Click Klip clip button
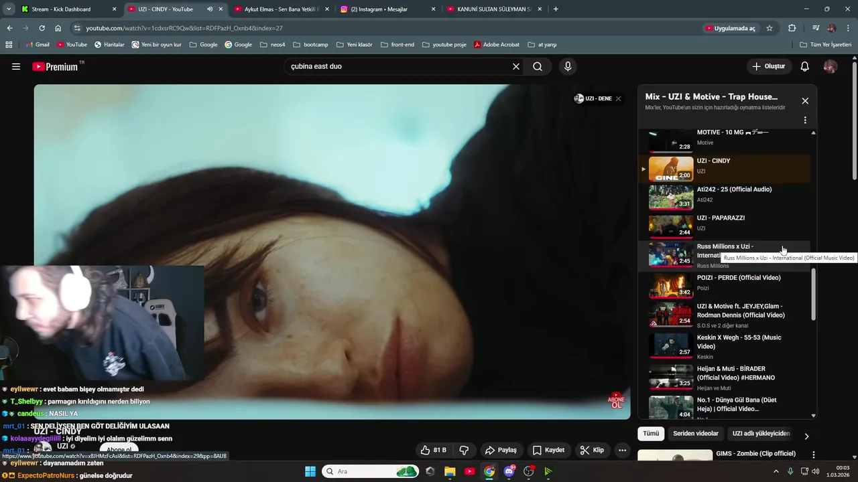The width and height of the screenshot is (858, 482). 592,450
